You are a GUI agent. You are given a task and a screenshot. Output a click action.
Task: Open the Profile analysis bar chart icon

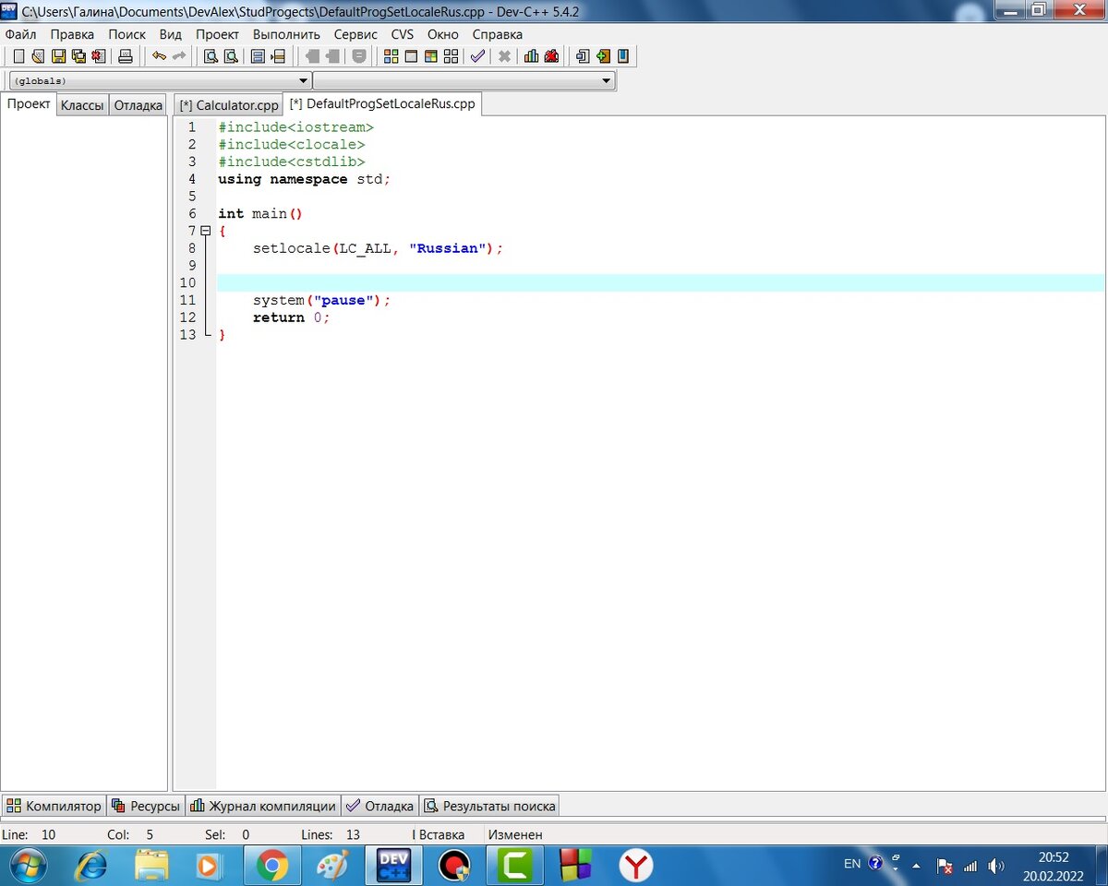(532, 56)
